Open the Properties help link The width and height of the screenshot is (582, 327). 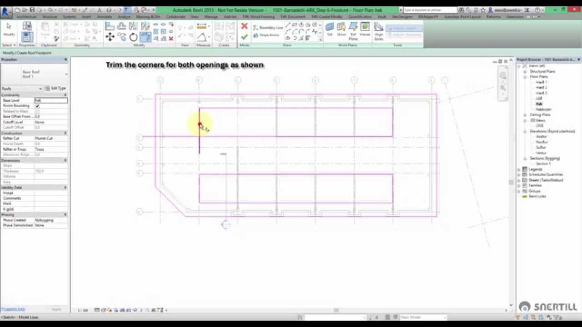click(x=13, y=309)
